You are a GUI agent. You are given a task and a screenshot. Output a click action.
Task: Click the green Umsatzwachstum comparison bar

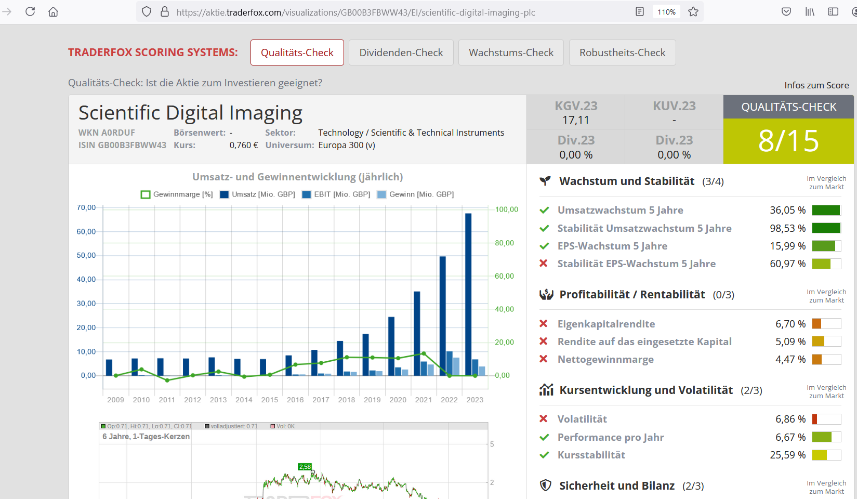pyautogui.click(x=826, y=210)
